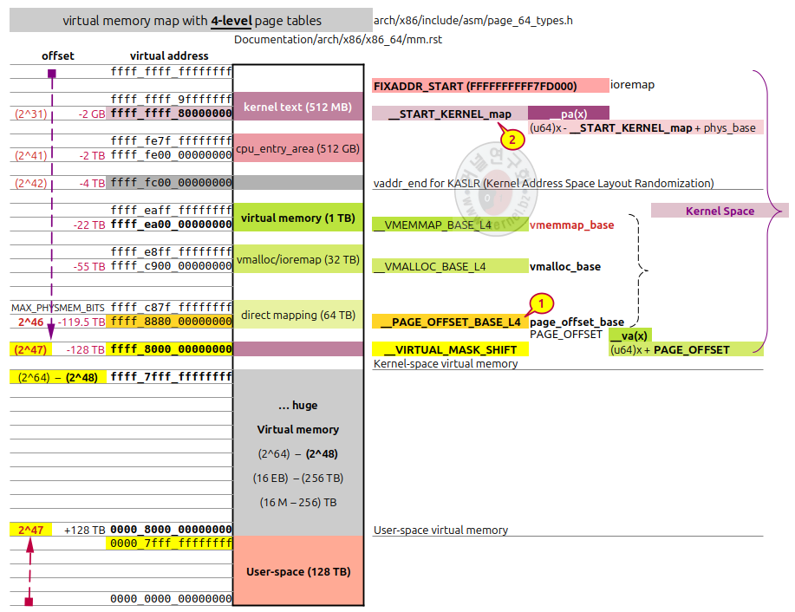
Task: Select address ffff_c900_00000000
Action: [x=172, y=265]
